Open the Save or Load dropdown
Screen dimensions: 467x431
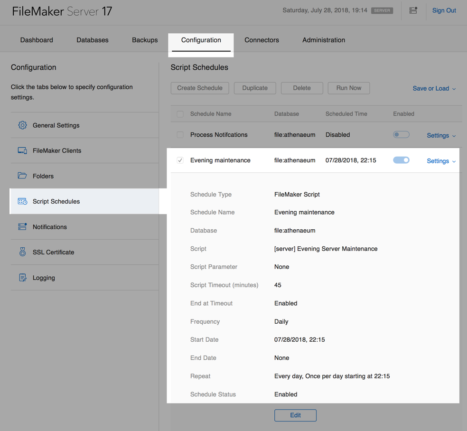coord(434,88)
